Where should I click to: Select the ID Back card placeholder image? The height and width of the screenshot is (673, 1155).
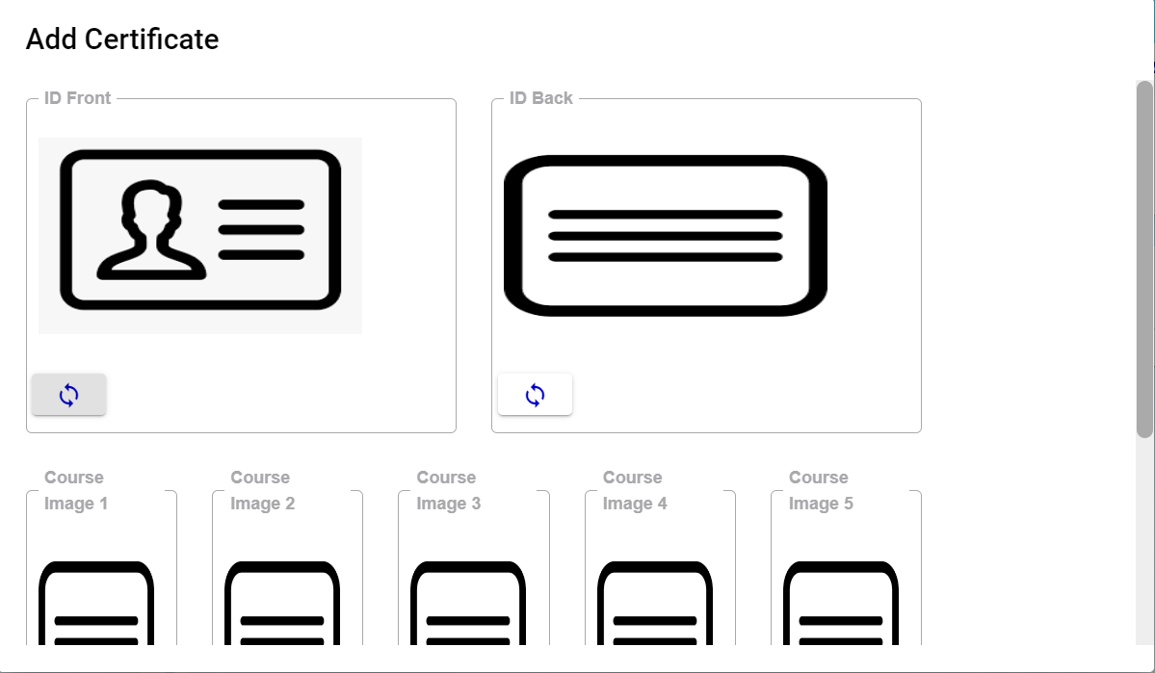pos(665,236)
